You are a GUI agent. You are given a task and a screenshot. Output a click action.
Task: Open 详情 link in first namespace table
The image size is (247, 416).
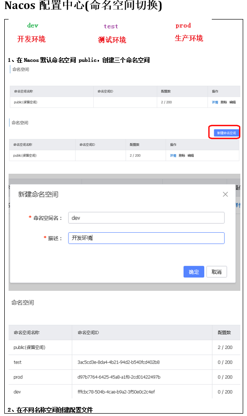point(215,102)
